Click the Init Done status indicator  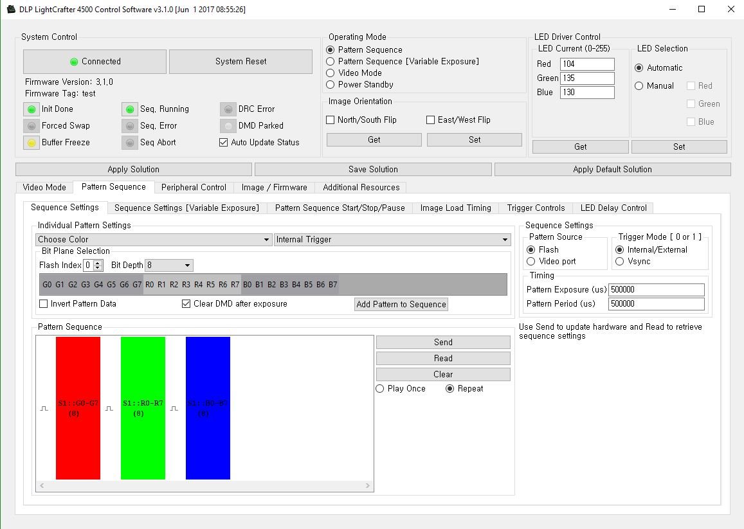coord(32,109)
